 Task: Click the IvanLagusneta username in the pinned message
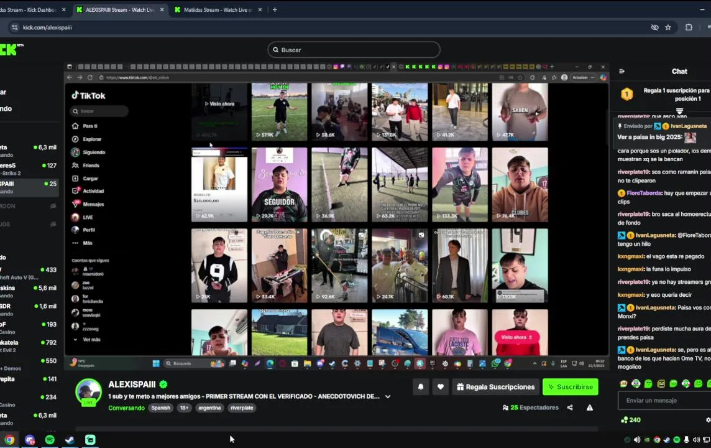pos(689,126)
